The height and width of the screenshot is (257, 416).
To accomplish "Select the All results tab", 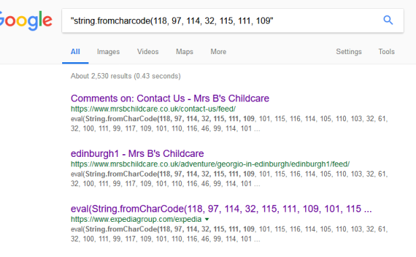I will click(x=76, y=52).
